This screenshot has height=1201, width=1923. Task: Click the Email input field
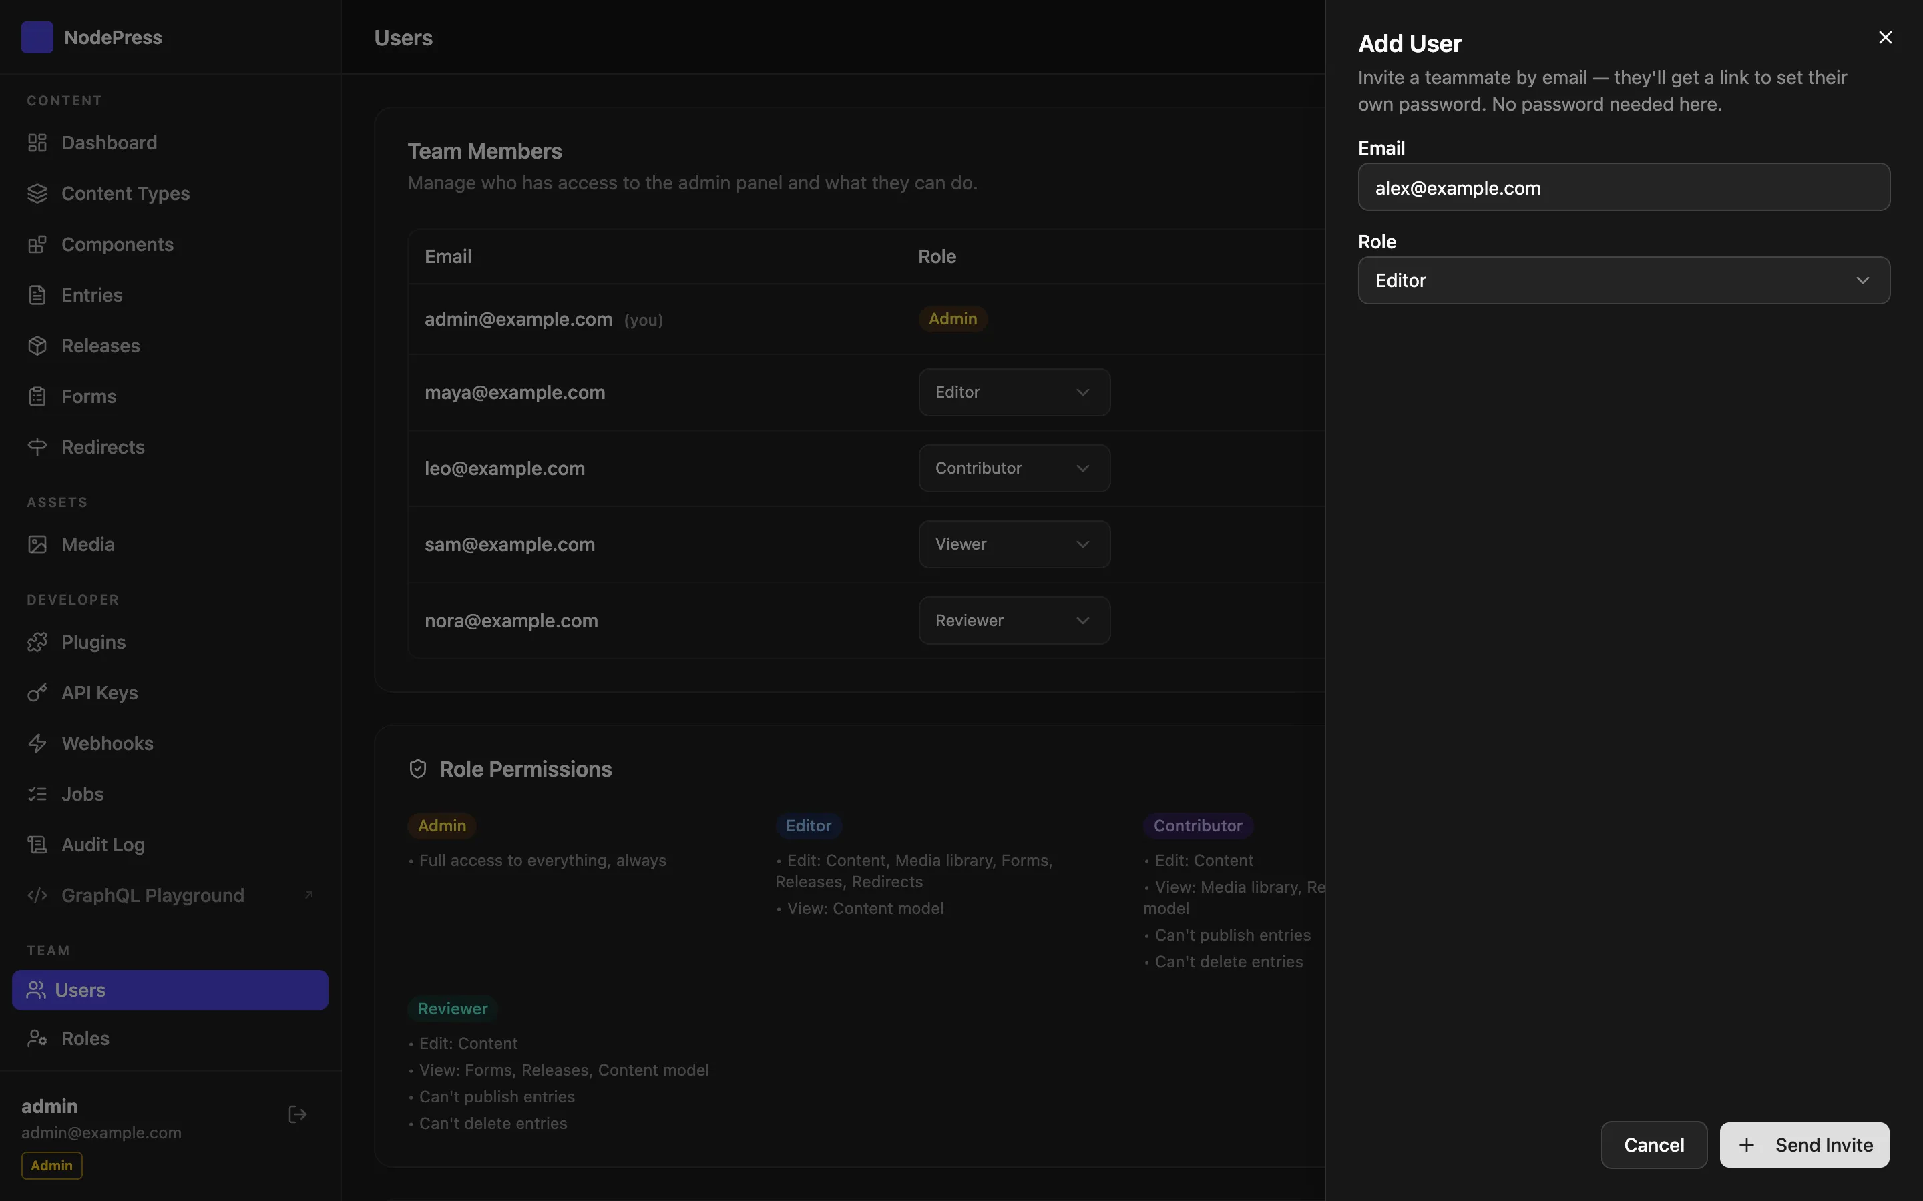click(x=1623, y=187)
